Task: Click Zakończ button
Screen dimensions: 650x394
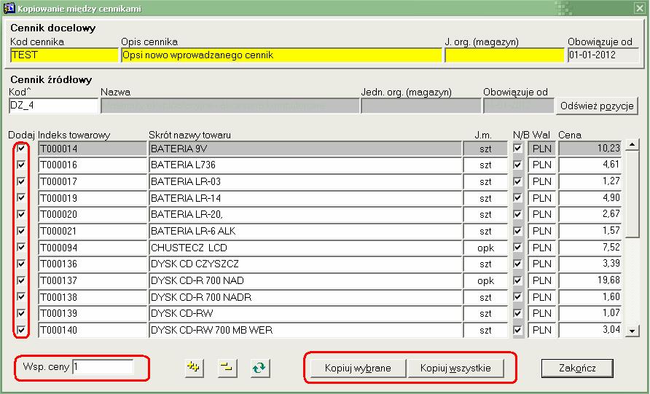Action: pos(577,368)
